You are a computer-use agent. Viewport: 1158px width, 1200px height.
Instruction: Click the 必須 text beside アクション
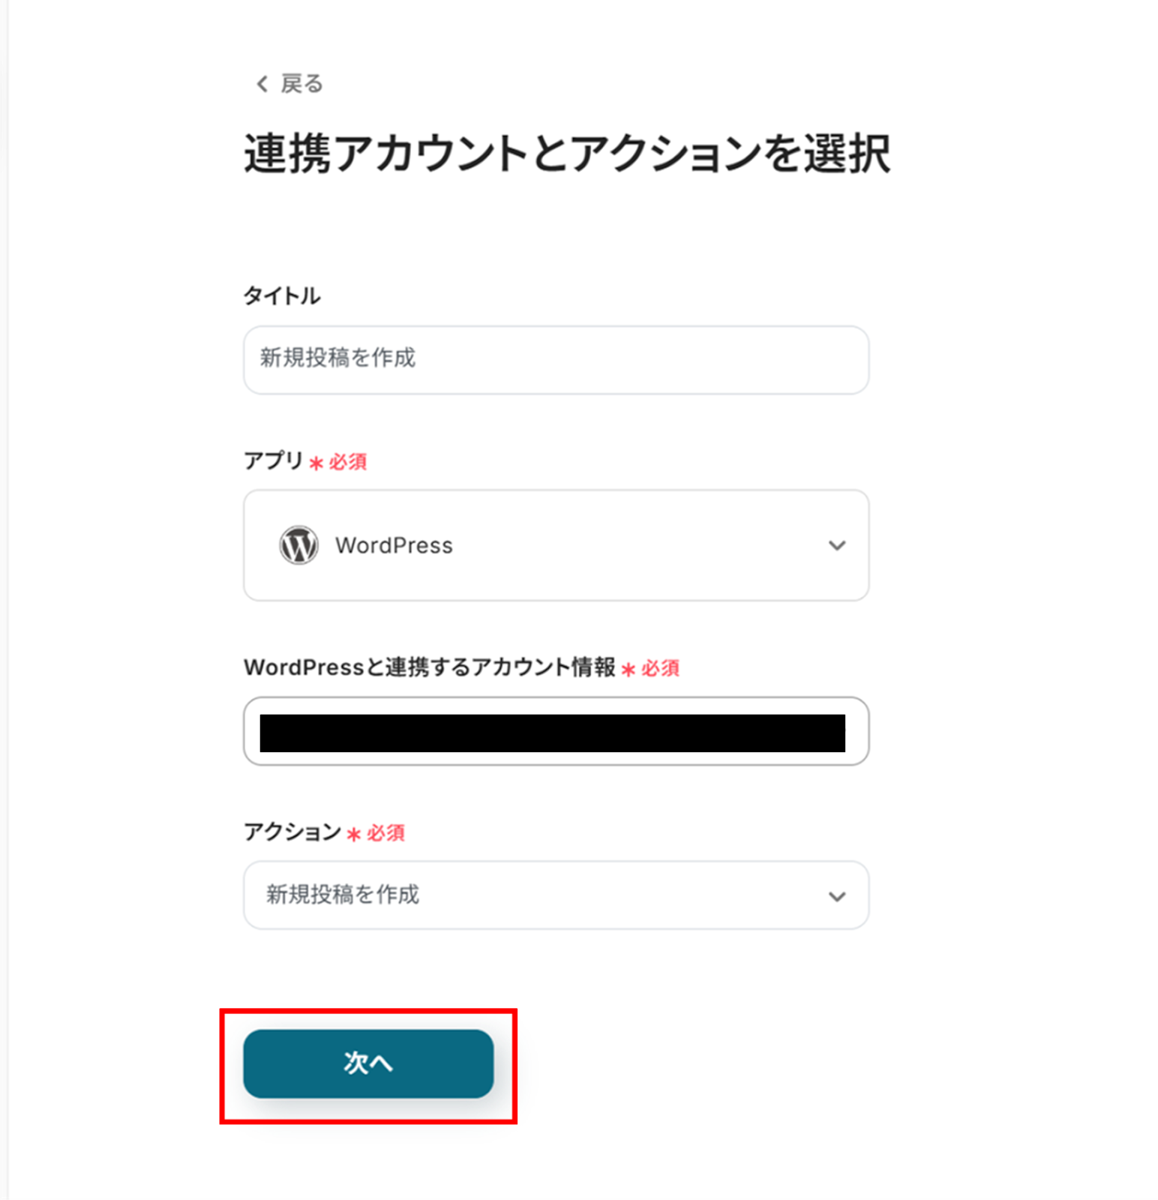(386, 833)
